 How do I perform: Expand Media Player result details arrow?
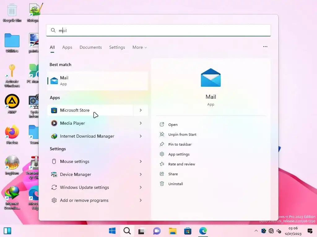(x=141, y=123)
